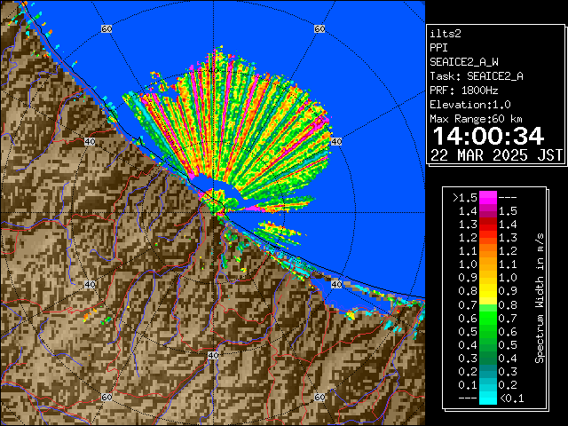Image resolution: width=568 pixels, height=426 pixels.
Task: Click the 14:00:34 timestamp
Action: tap(488, 136)
